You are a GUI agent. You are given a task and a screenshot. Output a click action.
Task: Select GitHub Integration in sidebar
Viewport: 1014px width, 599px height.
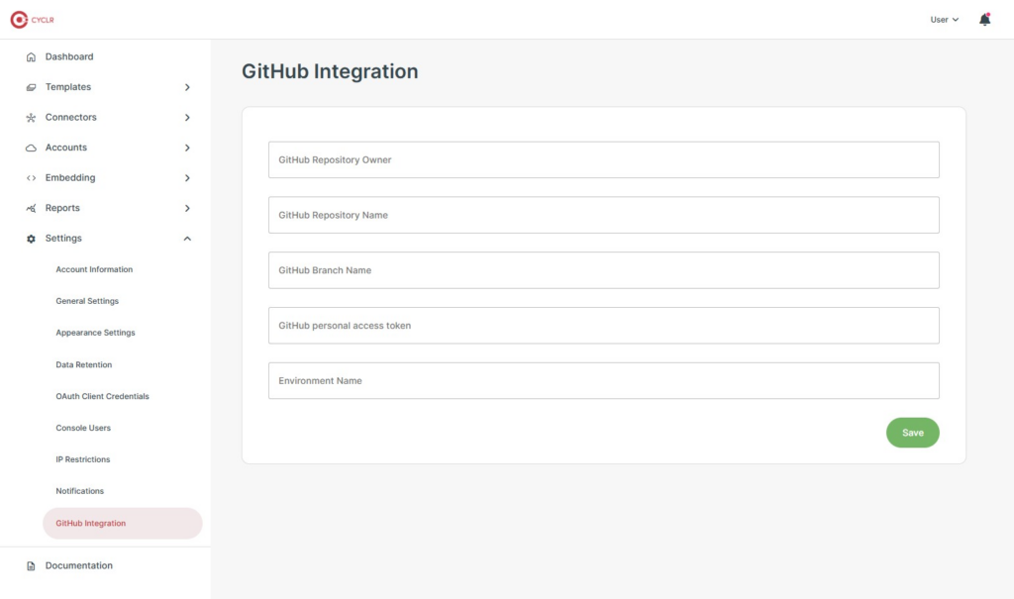point(122,524)
